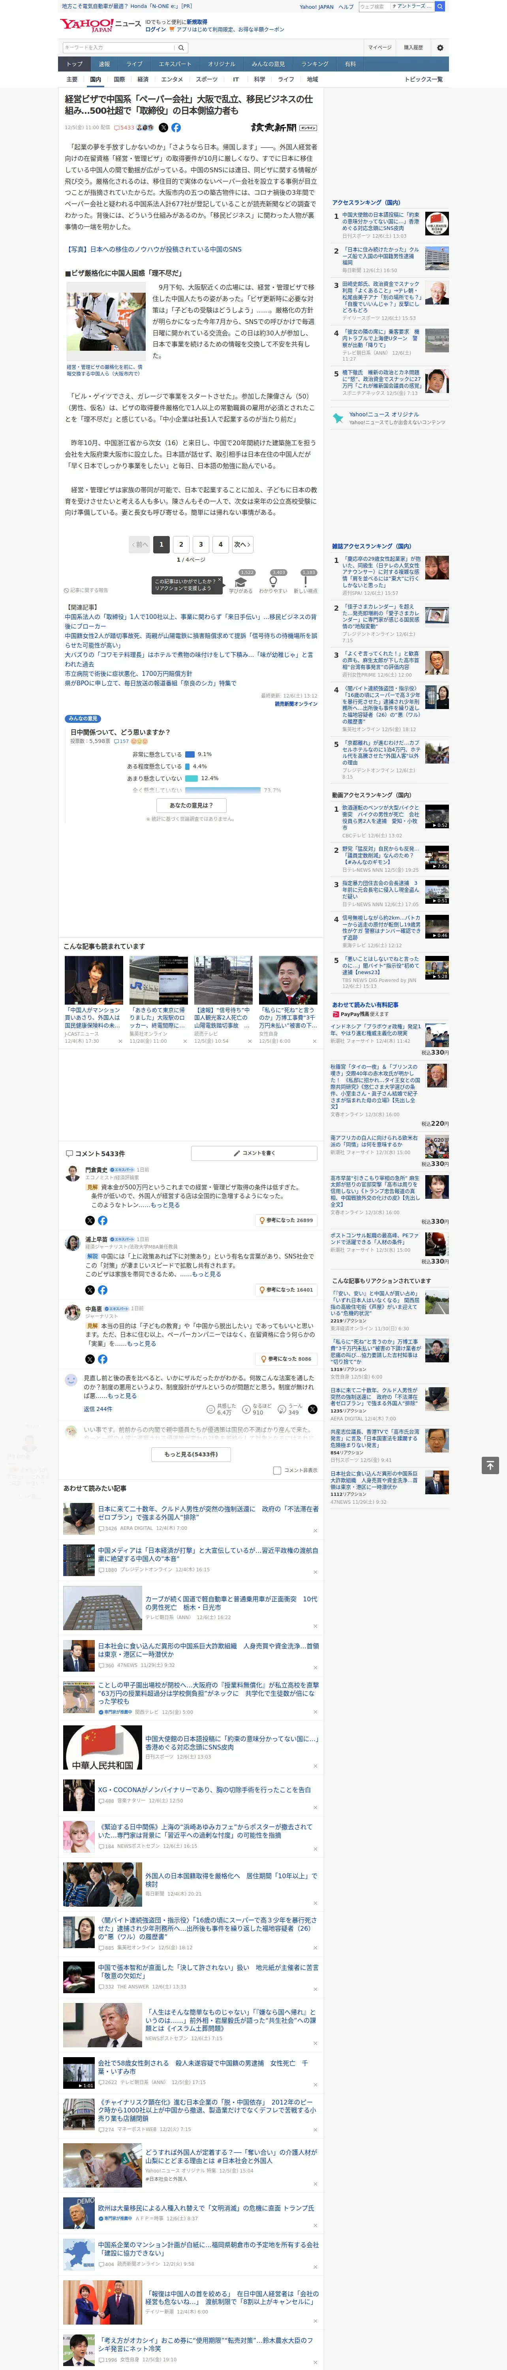Share 浦上早苗 comment on Facebook
The image size is (507, 2370).
pyautogui.click(x=102, y=1290)
